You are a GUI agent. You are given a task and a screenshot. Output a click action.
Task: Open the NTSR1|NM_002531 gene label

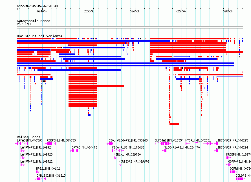pyautogui.click(x=198, y=140)
